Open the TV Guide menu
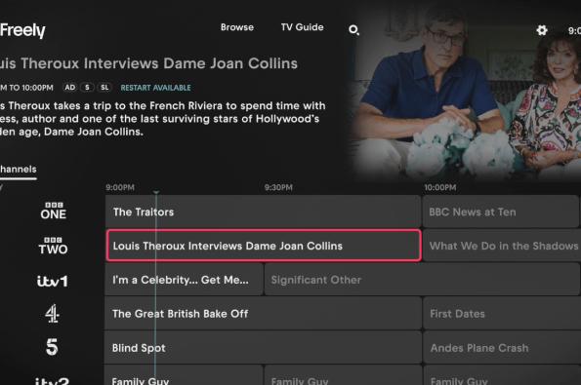The image size is (581, 385). pos(302,27)
